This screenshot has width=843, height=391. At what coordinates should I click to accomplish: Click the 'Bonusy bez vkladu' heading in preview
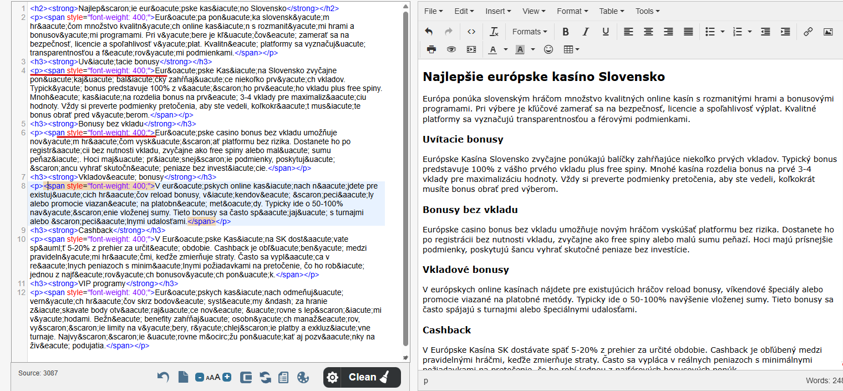(x=470, y=210)
